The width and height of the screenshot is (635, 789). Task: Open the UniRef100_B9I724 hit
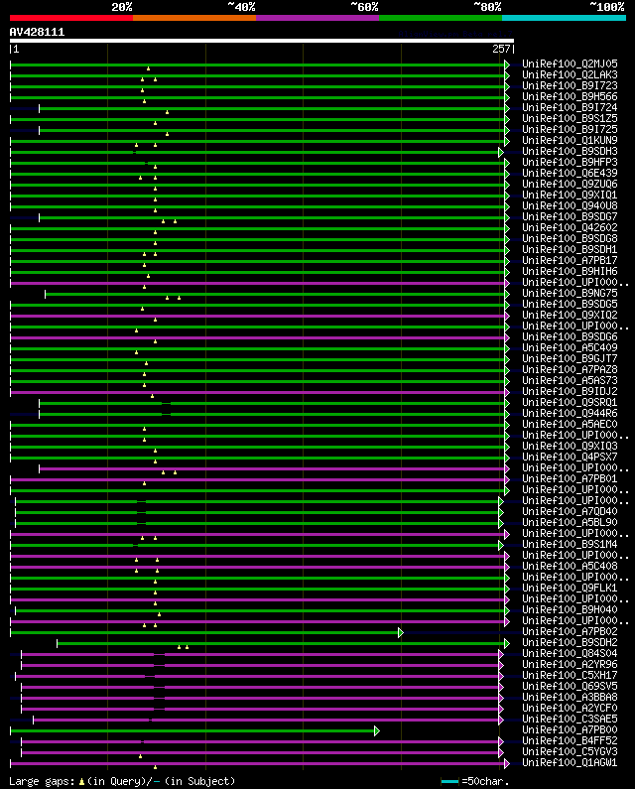click(x=570, y=108)
